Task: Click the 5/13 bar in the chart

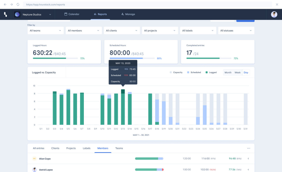Action: (x=123, y=107)
